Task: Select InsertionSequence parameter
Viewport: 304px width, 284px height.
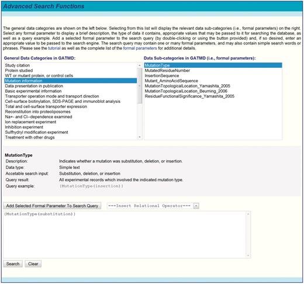Action: pos(213,75)
